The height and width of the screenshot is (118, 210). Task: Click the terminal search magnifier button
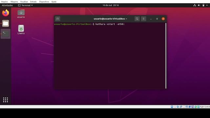137,19
